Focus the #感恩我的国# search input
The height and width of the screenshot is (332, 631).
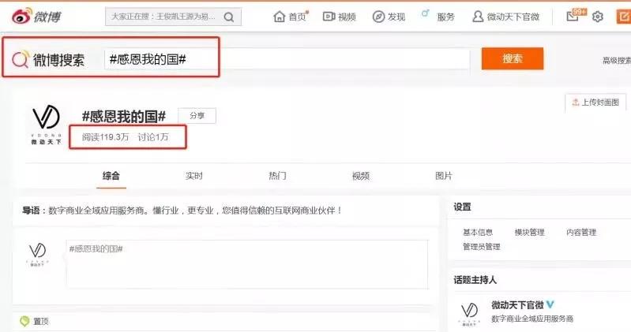tap(287, 59)
